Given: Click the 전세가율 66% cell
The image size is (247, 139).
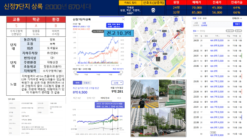Looking at the screenshot, I should [x=237, y=12].
